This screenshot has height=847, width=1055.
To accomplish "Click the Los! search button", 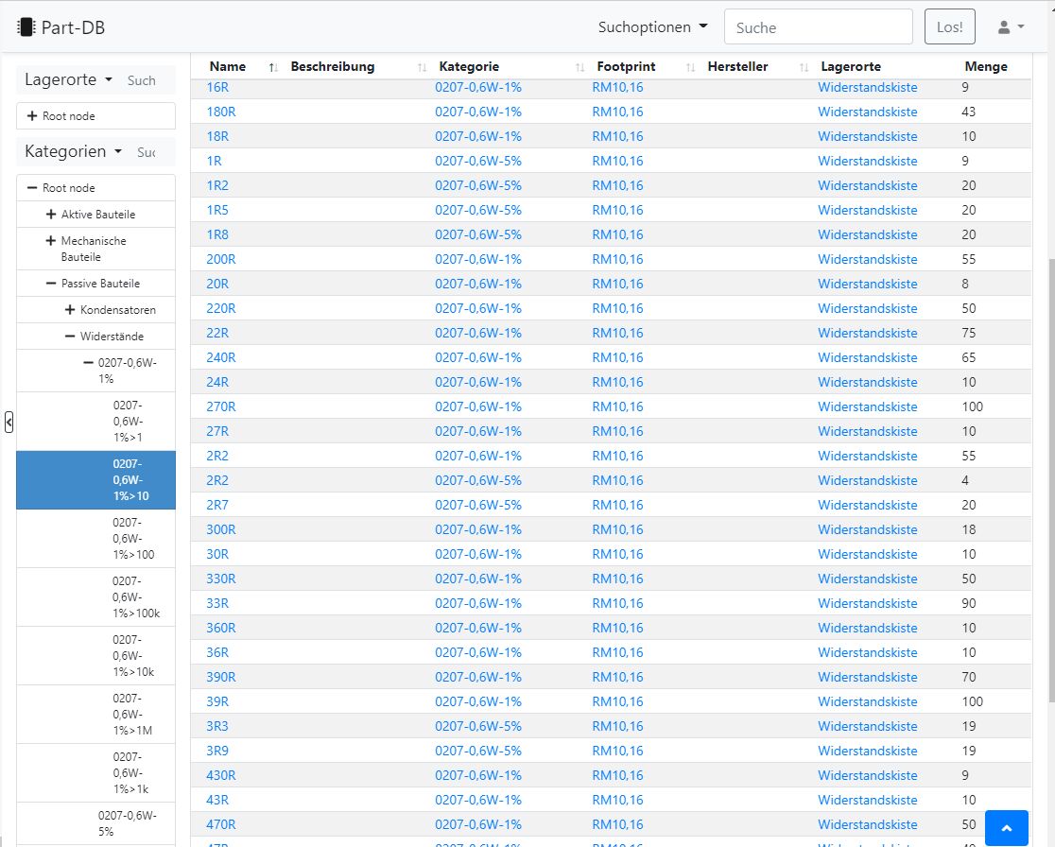I will point(949,26).
